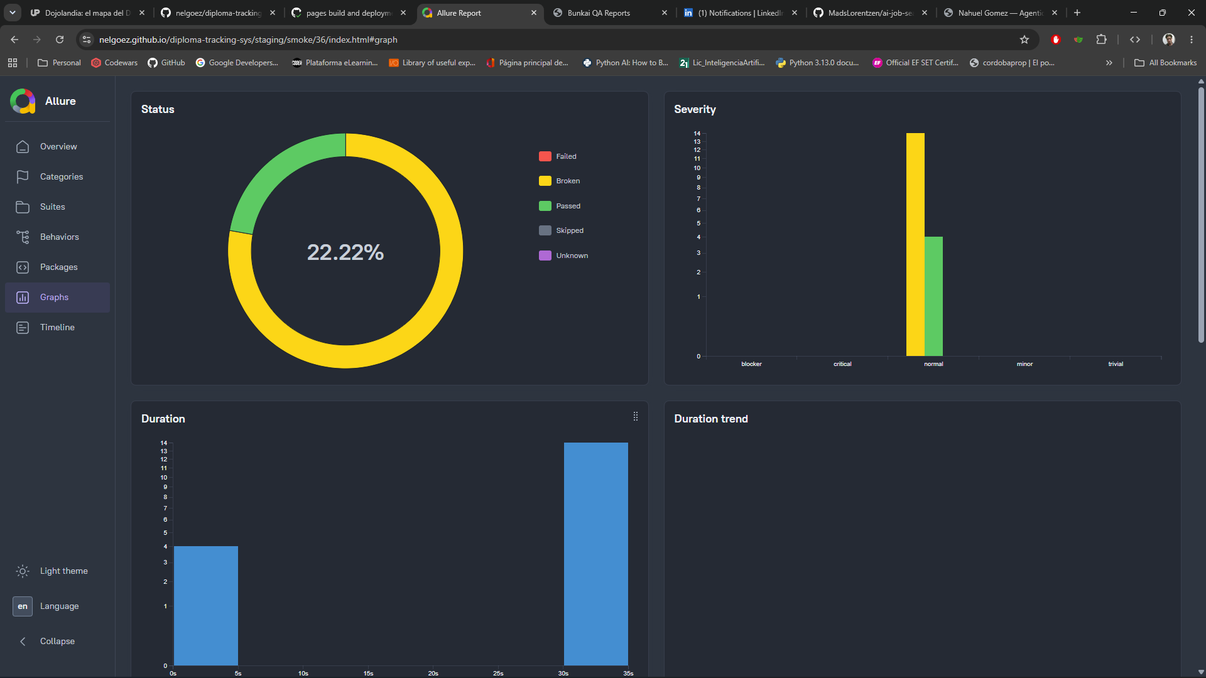Open Python 3.13.0 docs bookmark
This screenshot has height=678, width=1206.
pos(817,63)
